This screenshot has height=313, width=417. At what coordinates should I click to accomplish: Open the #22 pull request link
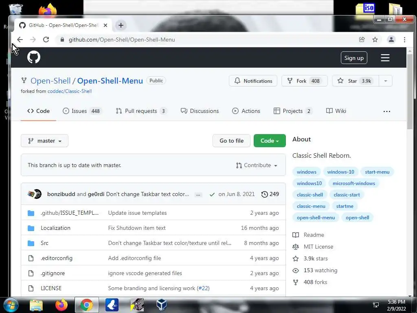click(x=204, y=288)
